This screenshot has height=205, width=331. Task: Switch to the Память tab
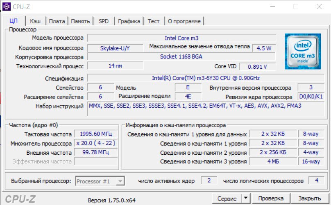coord(80,21)
